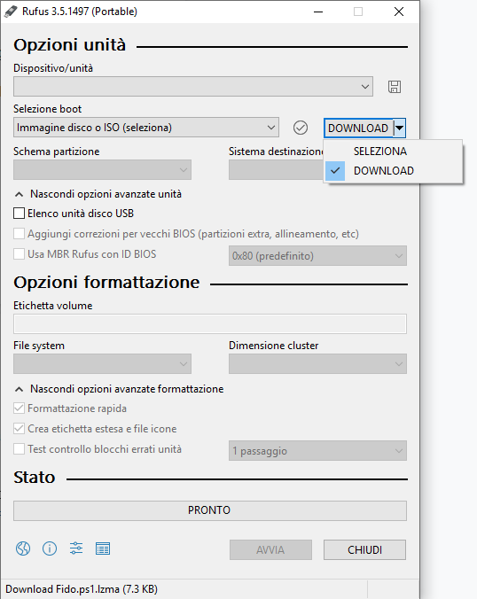Click the DOWNLOAD button
This screenshot has width=477, height=599.
pyautogui.click(x=358, y=128)
